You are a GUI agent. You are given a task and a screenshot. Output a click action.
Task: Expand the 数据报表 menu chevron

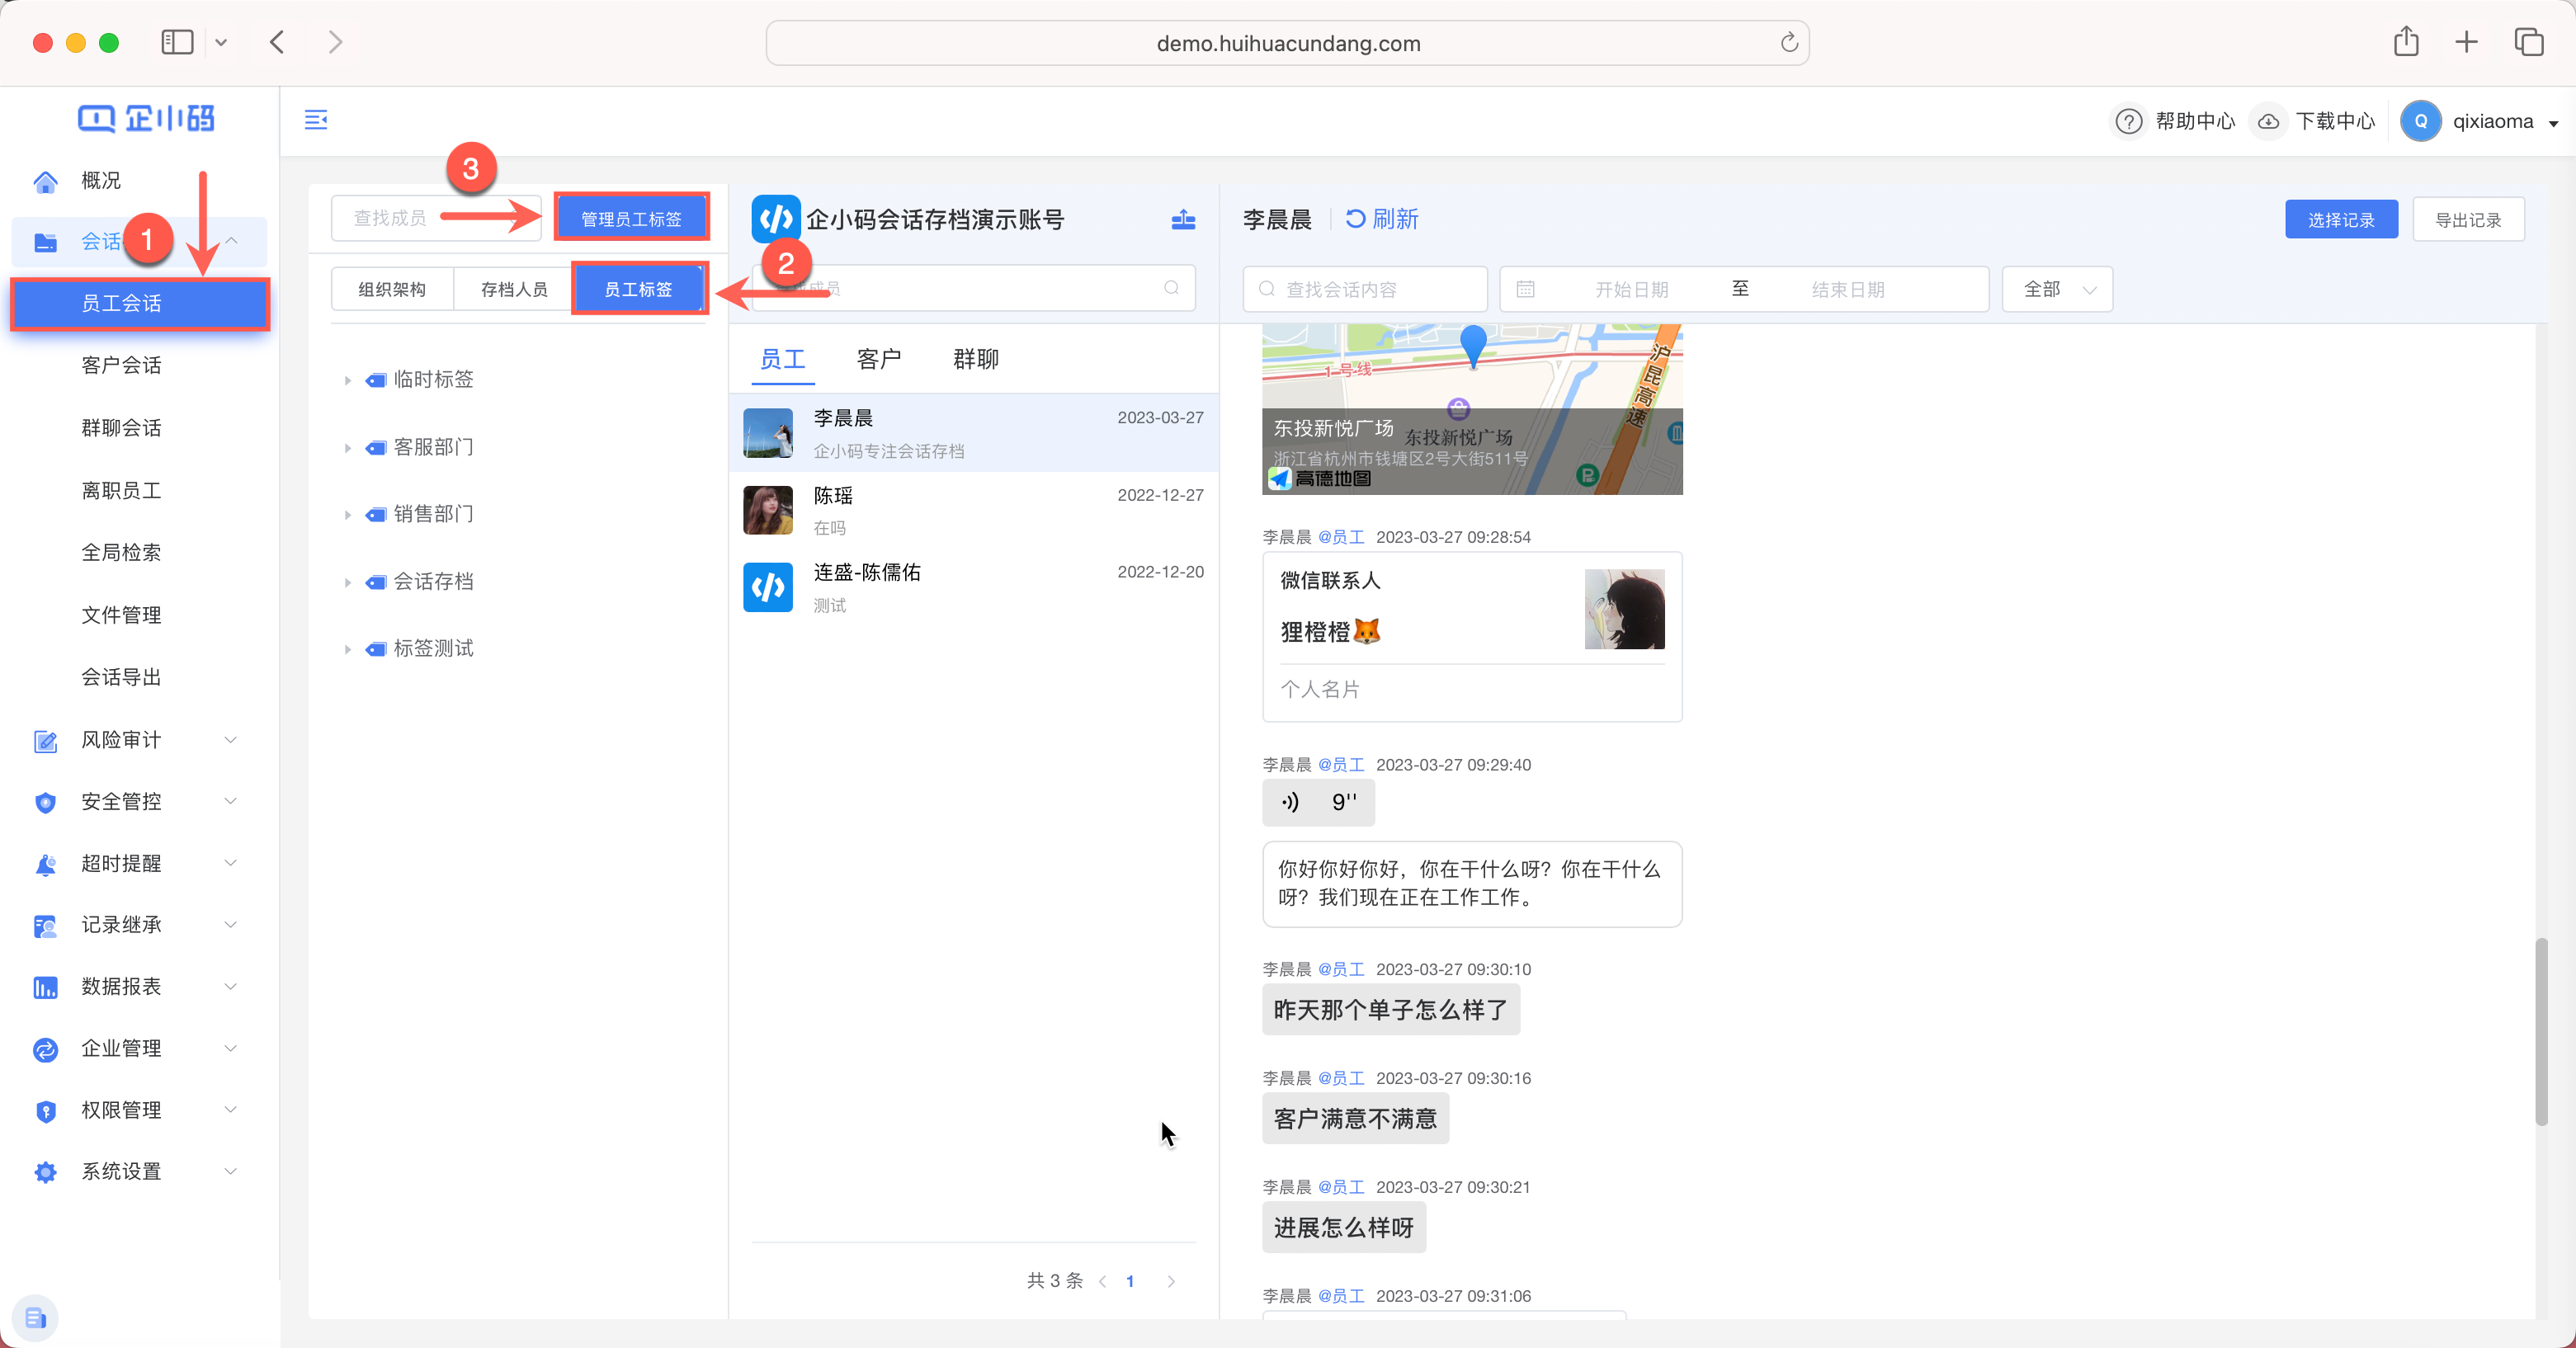(231, 987)
